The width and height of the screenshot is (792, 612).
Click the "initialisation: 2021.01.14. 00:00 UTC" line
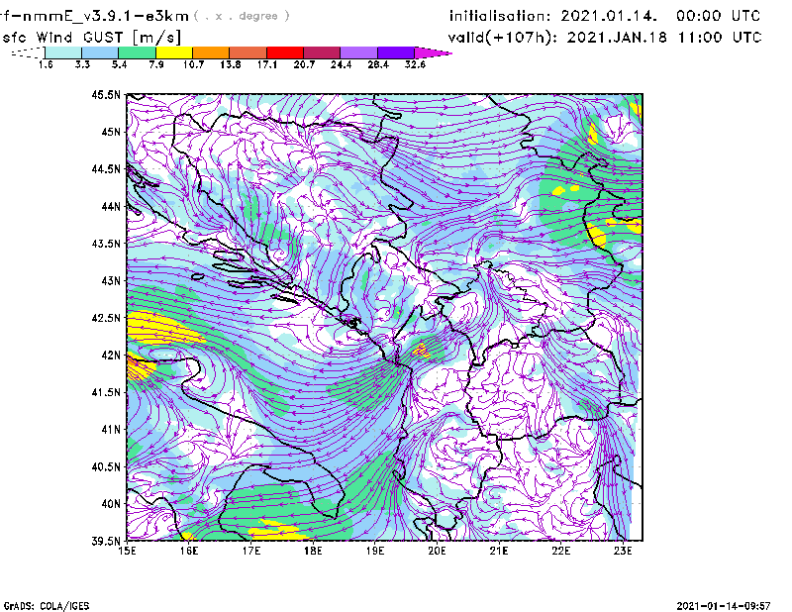tap(605, 16)
